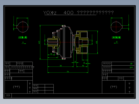Screen dimensions: 139x104
Task: Select the φ472 vertical diameter dimension
Action: 39,42
